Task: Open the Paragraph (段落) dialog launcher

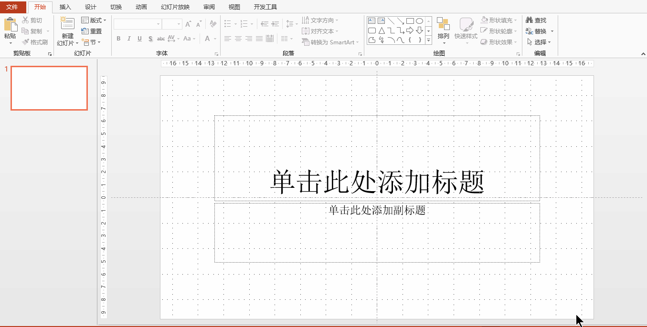Action: [360, 54]
